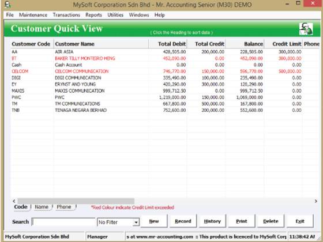The height and width of the screenshot is (242, 323).
Task: Sort by Customer Code column heading
Action: 32,44
